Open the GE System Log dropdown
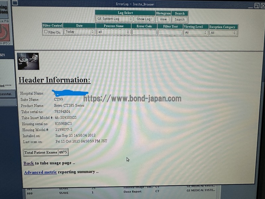The height and width of the screenshot is (199, 265). pos(114,19)
